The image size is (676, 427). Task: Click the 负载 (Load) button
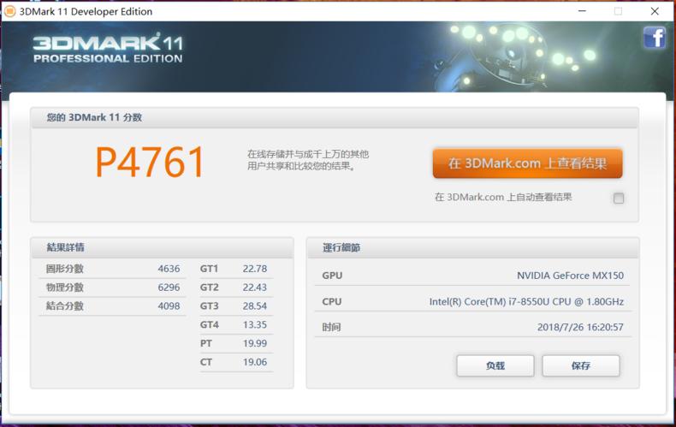pyautogui.click(x=495, y=365)
